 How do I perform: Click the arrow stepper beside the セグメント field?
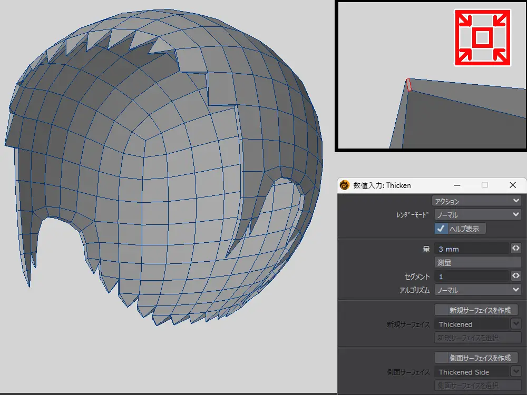(516, 276)
